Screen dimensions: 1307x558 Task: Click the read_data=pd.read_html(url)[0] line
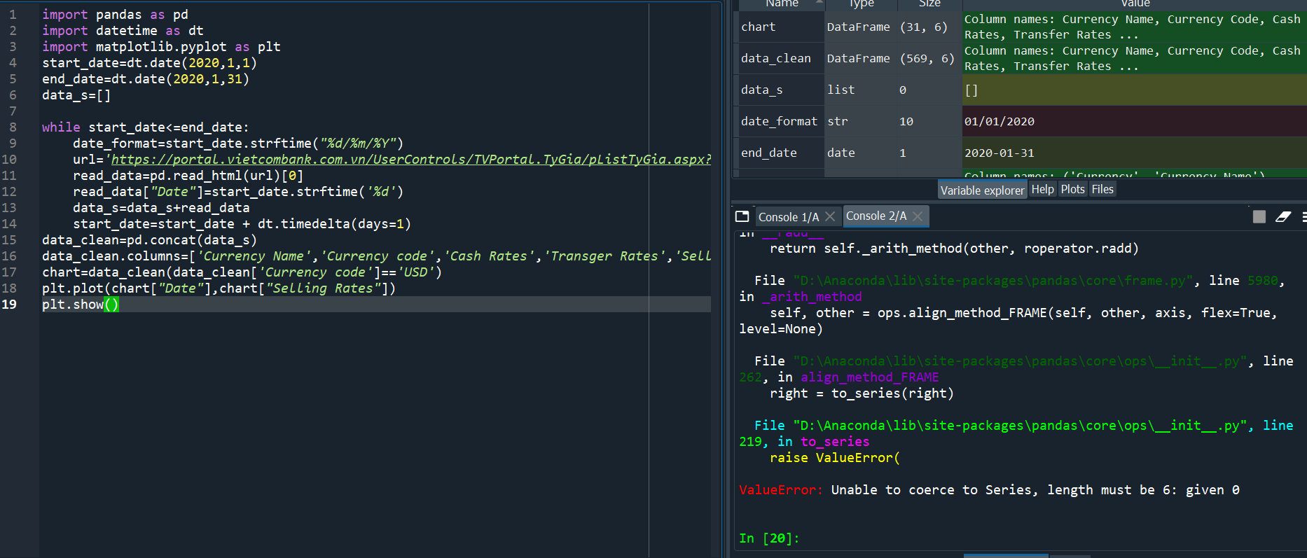(x=188, y=176)
